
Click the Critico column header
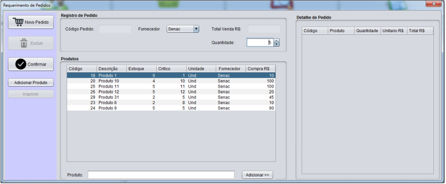coord(171,69)
